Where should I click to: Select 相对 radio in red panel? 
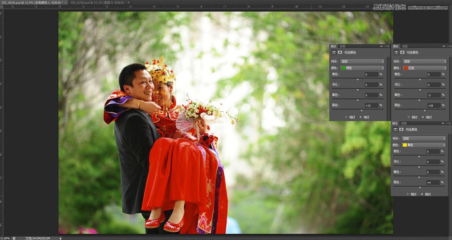[409, 117]
